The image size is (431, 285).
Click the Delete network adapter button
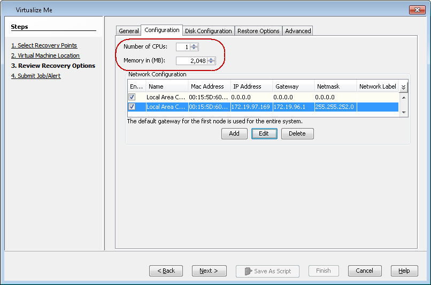point(297,133)
